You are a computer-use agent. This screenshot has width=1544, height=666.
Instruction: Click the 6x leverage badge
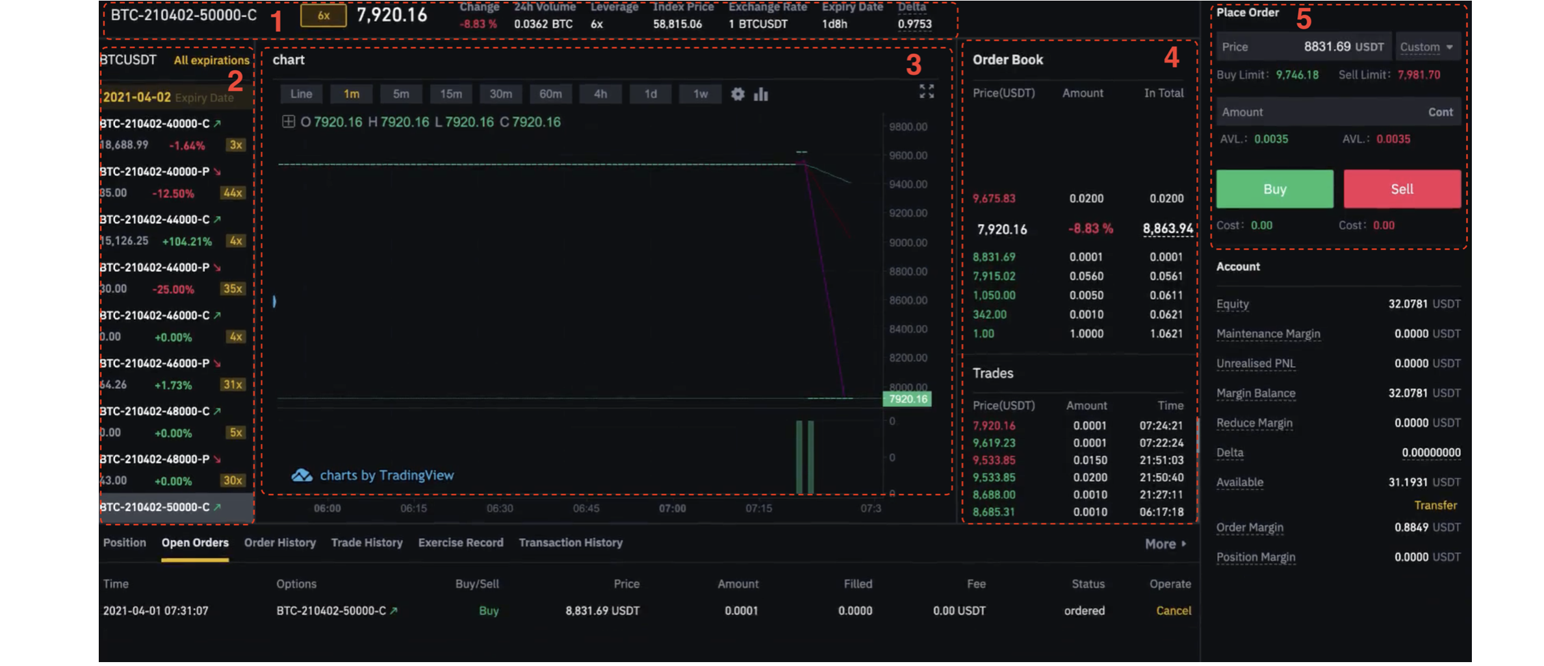pyautogui.click(x=323, y=16)
